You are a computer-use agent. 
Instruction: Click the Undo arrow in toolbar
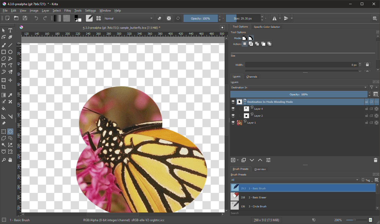click(36, 18)
